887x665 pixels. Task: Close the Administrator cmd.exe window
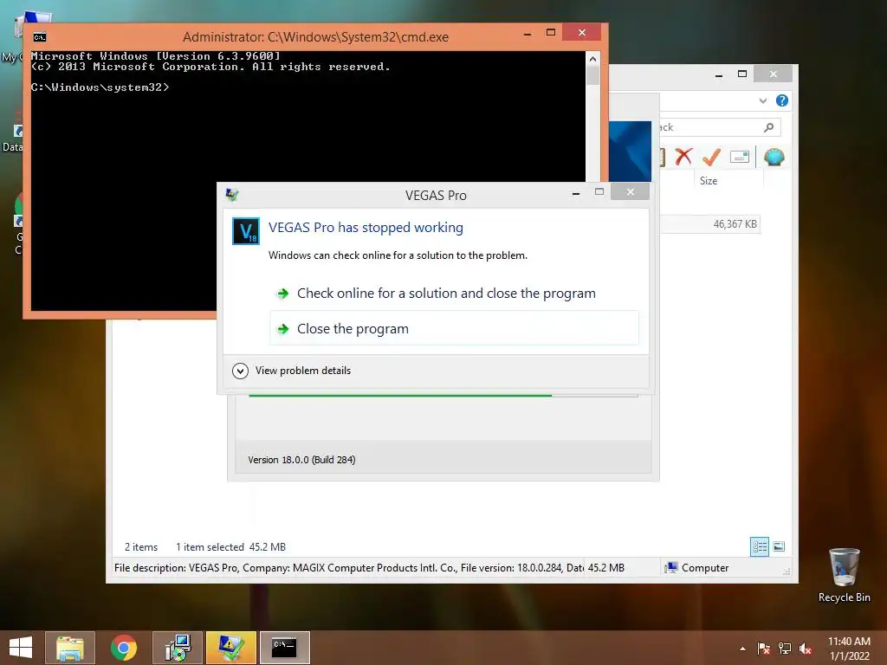[582, 33]
